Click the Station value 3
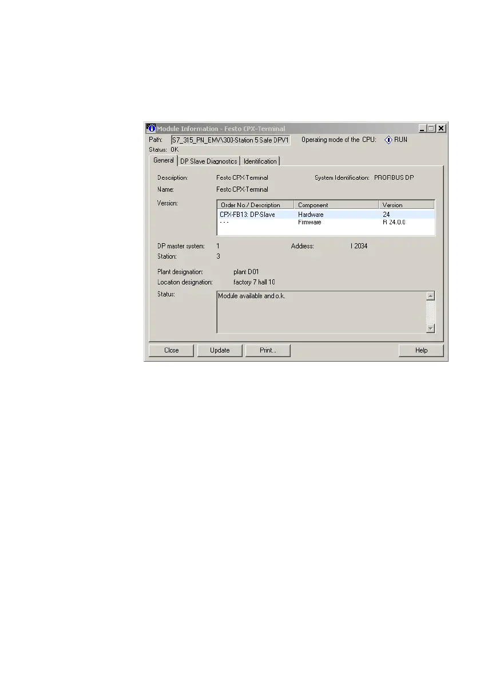Screen dimensions: 480x681 [219, 256]
